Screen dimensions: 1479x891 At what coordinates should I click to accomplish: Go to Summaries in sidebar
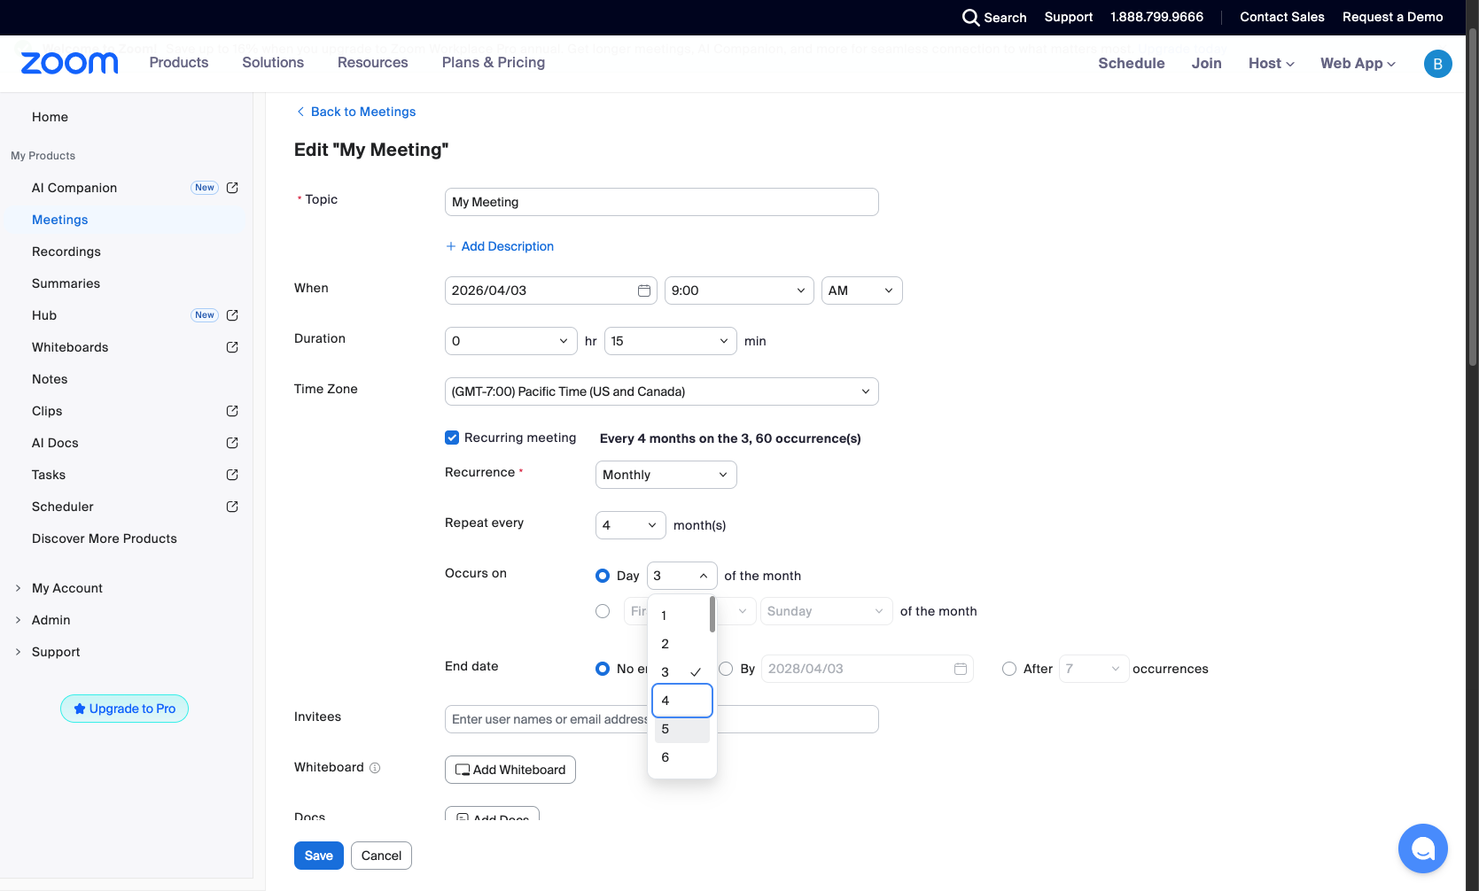pos(66,283)
